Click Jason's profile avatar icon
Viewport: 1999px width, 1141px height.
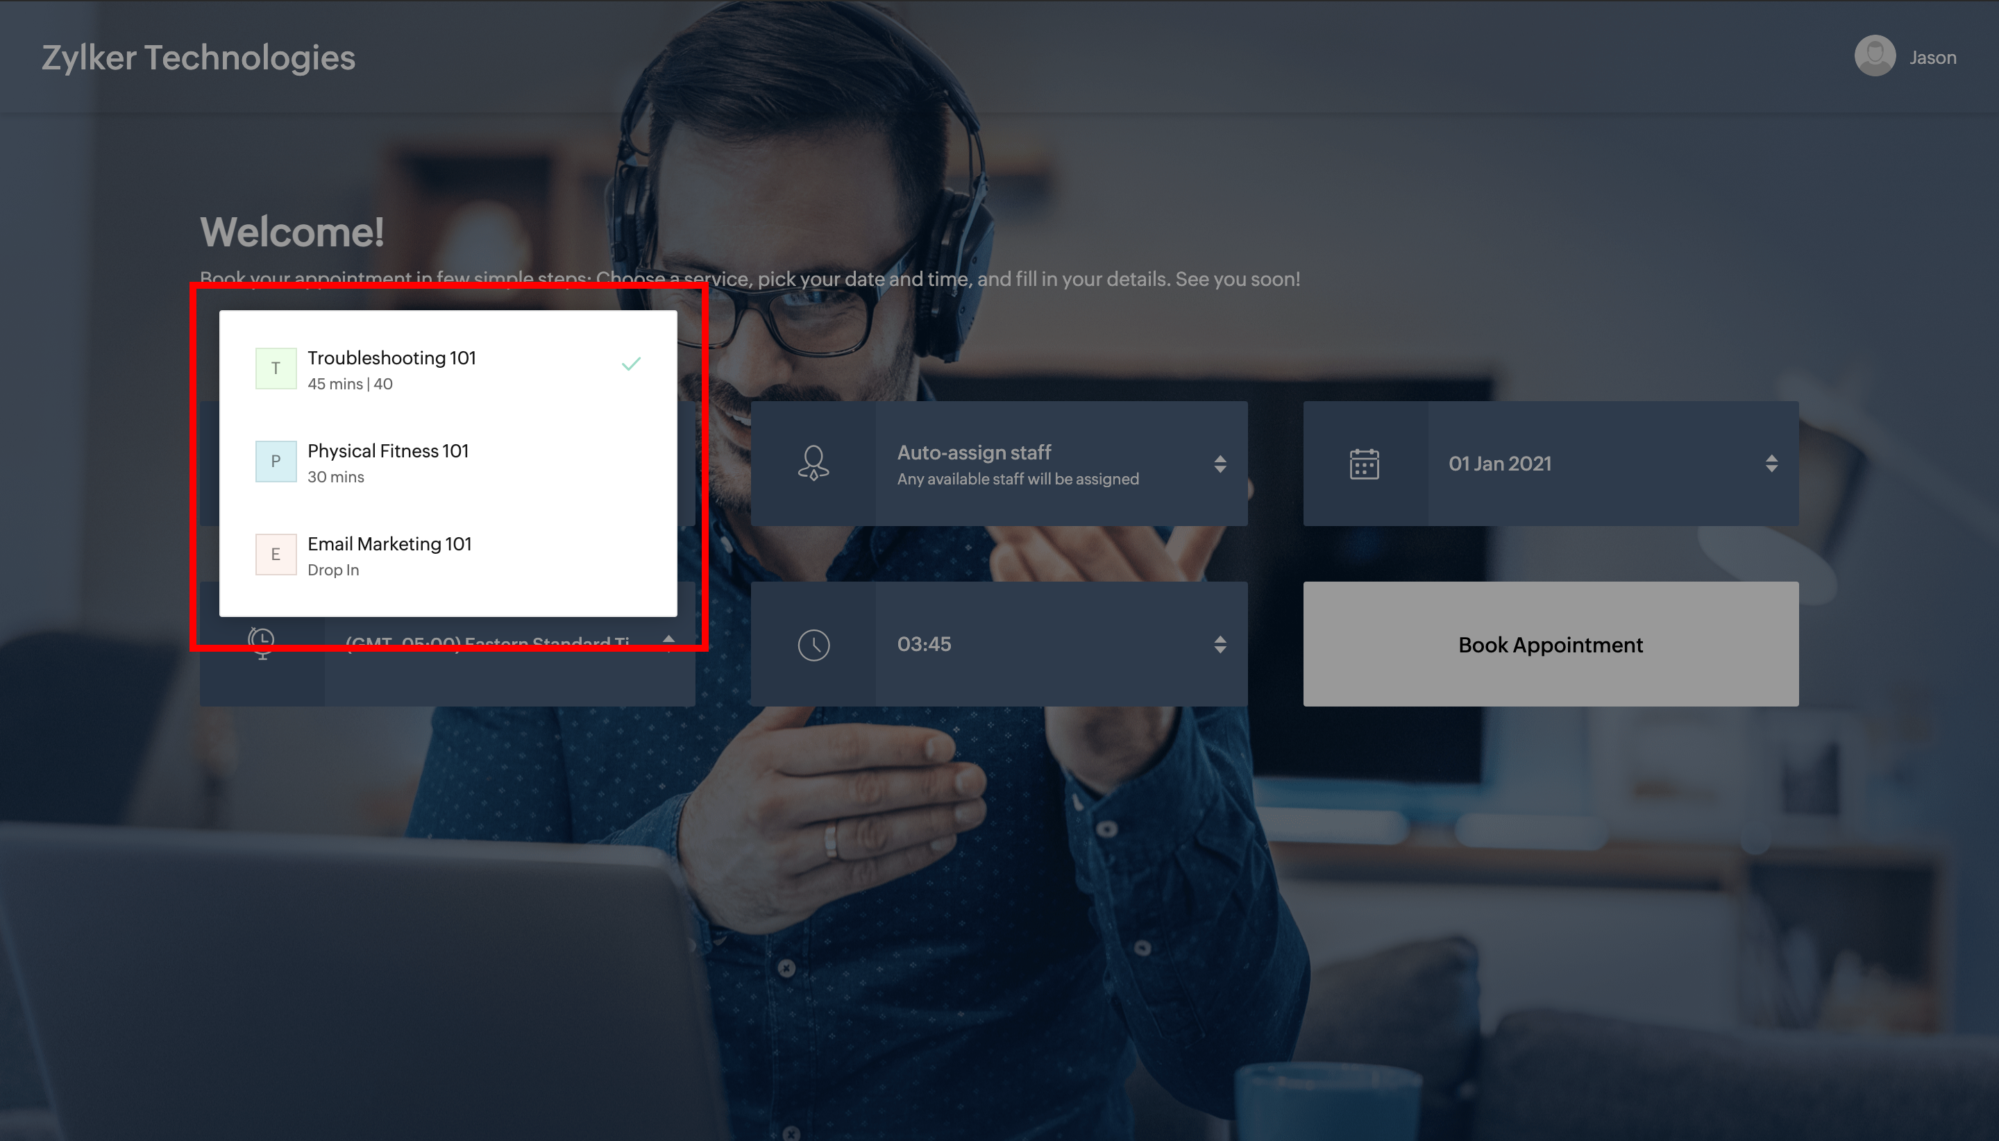coord(1874,56)
